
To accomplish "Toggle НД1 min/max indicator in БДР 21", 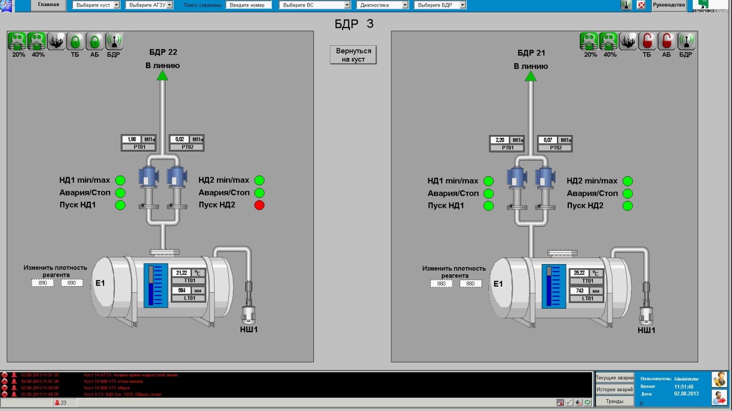I will click(488, 181).
